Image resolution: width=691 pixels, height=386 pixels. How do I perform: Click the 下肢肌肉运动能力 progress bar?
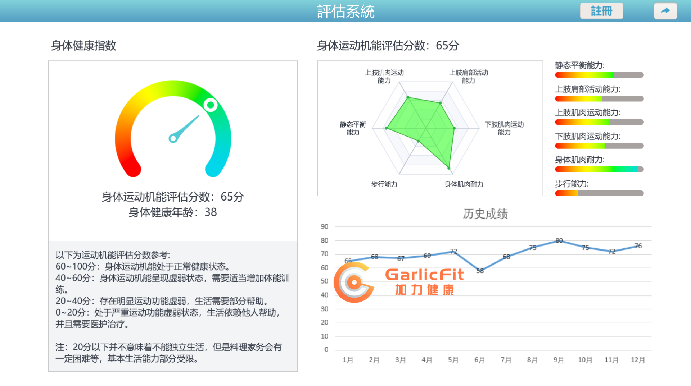click(x=599, y=146)
